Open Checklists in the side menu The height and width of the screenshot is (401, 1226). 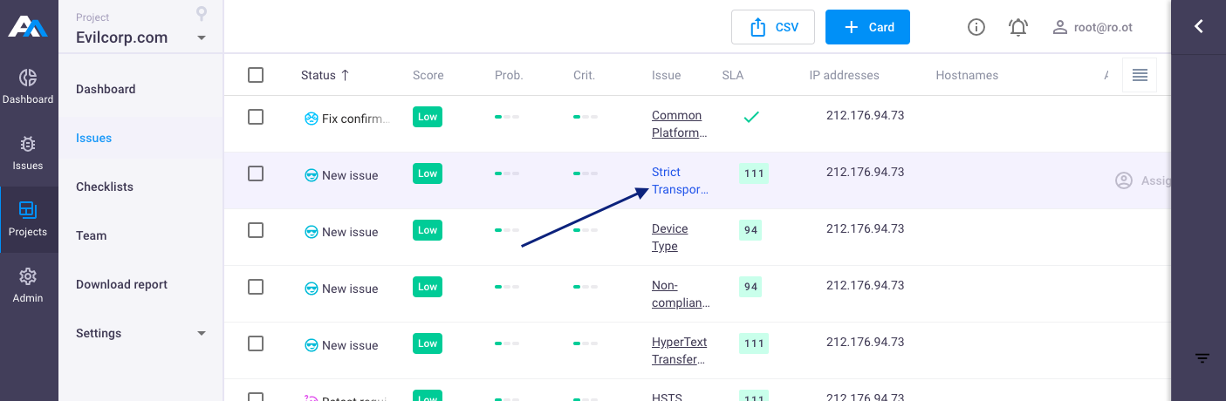[105, 187]
